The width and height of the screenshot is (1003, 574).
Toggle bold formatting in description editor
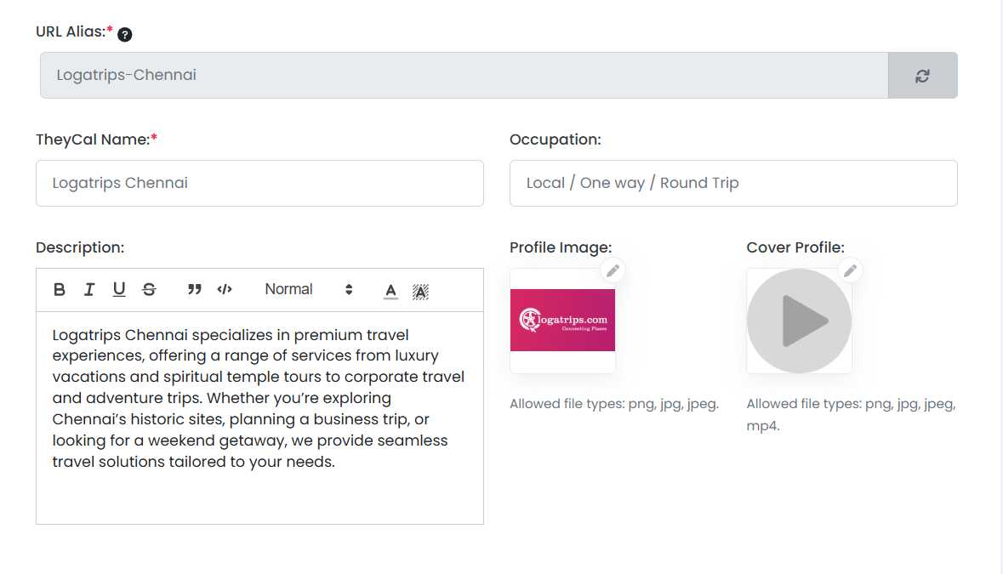coord(60,290)
